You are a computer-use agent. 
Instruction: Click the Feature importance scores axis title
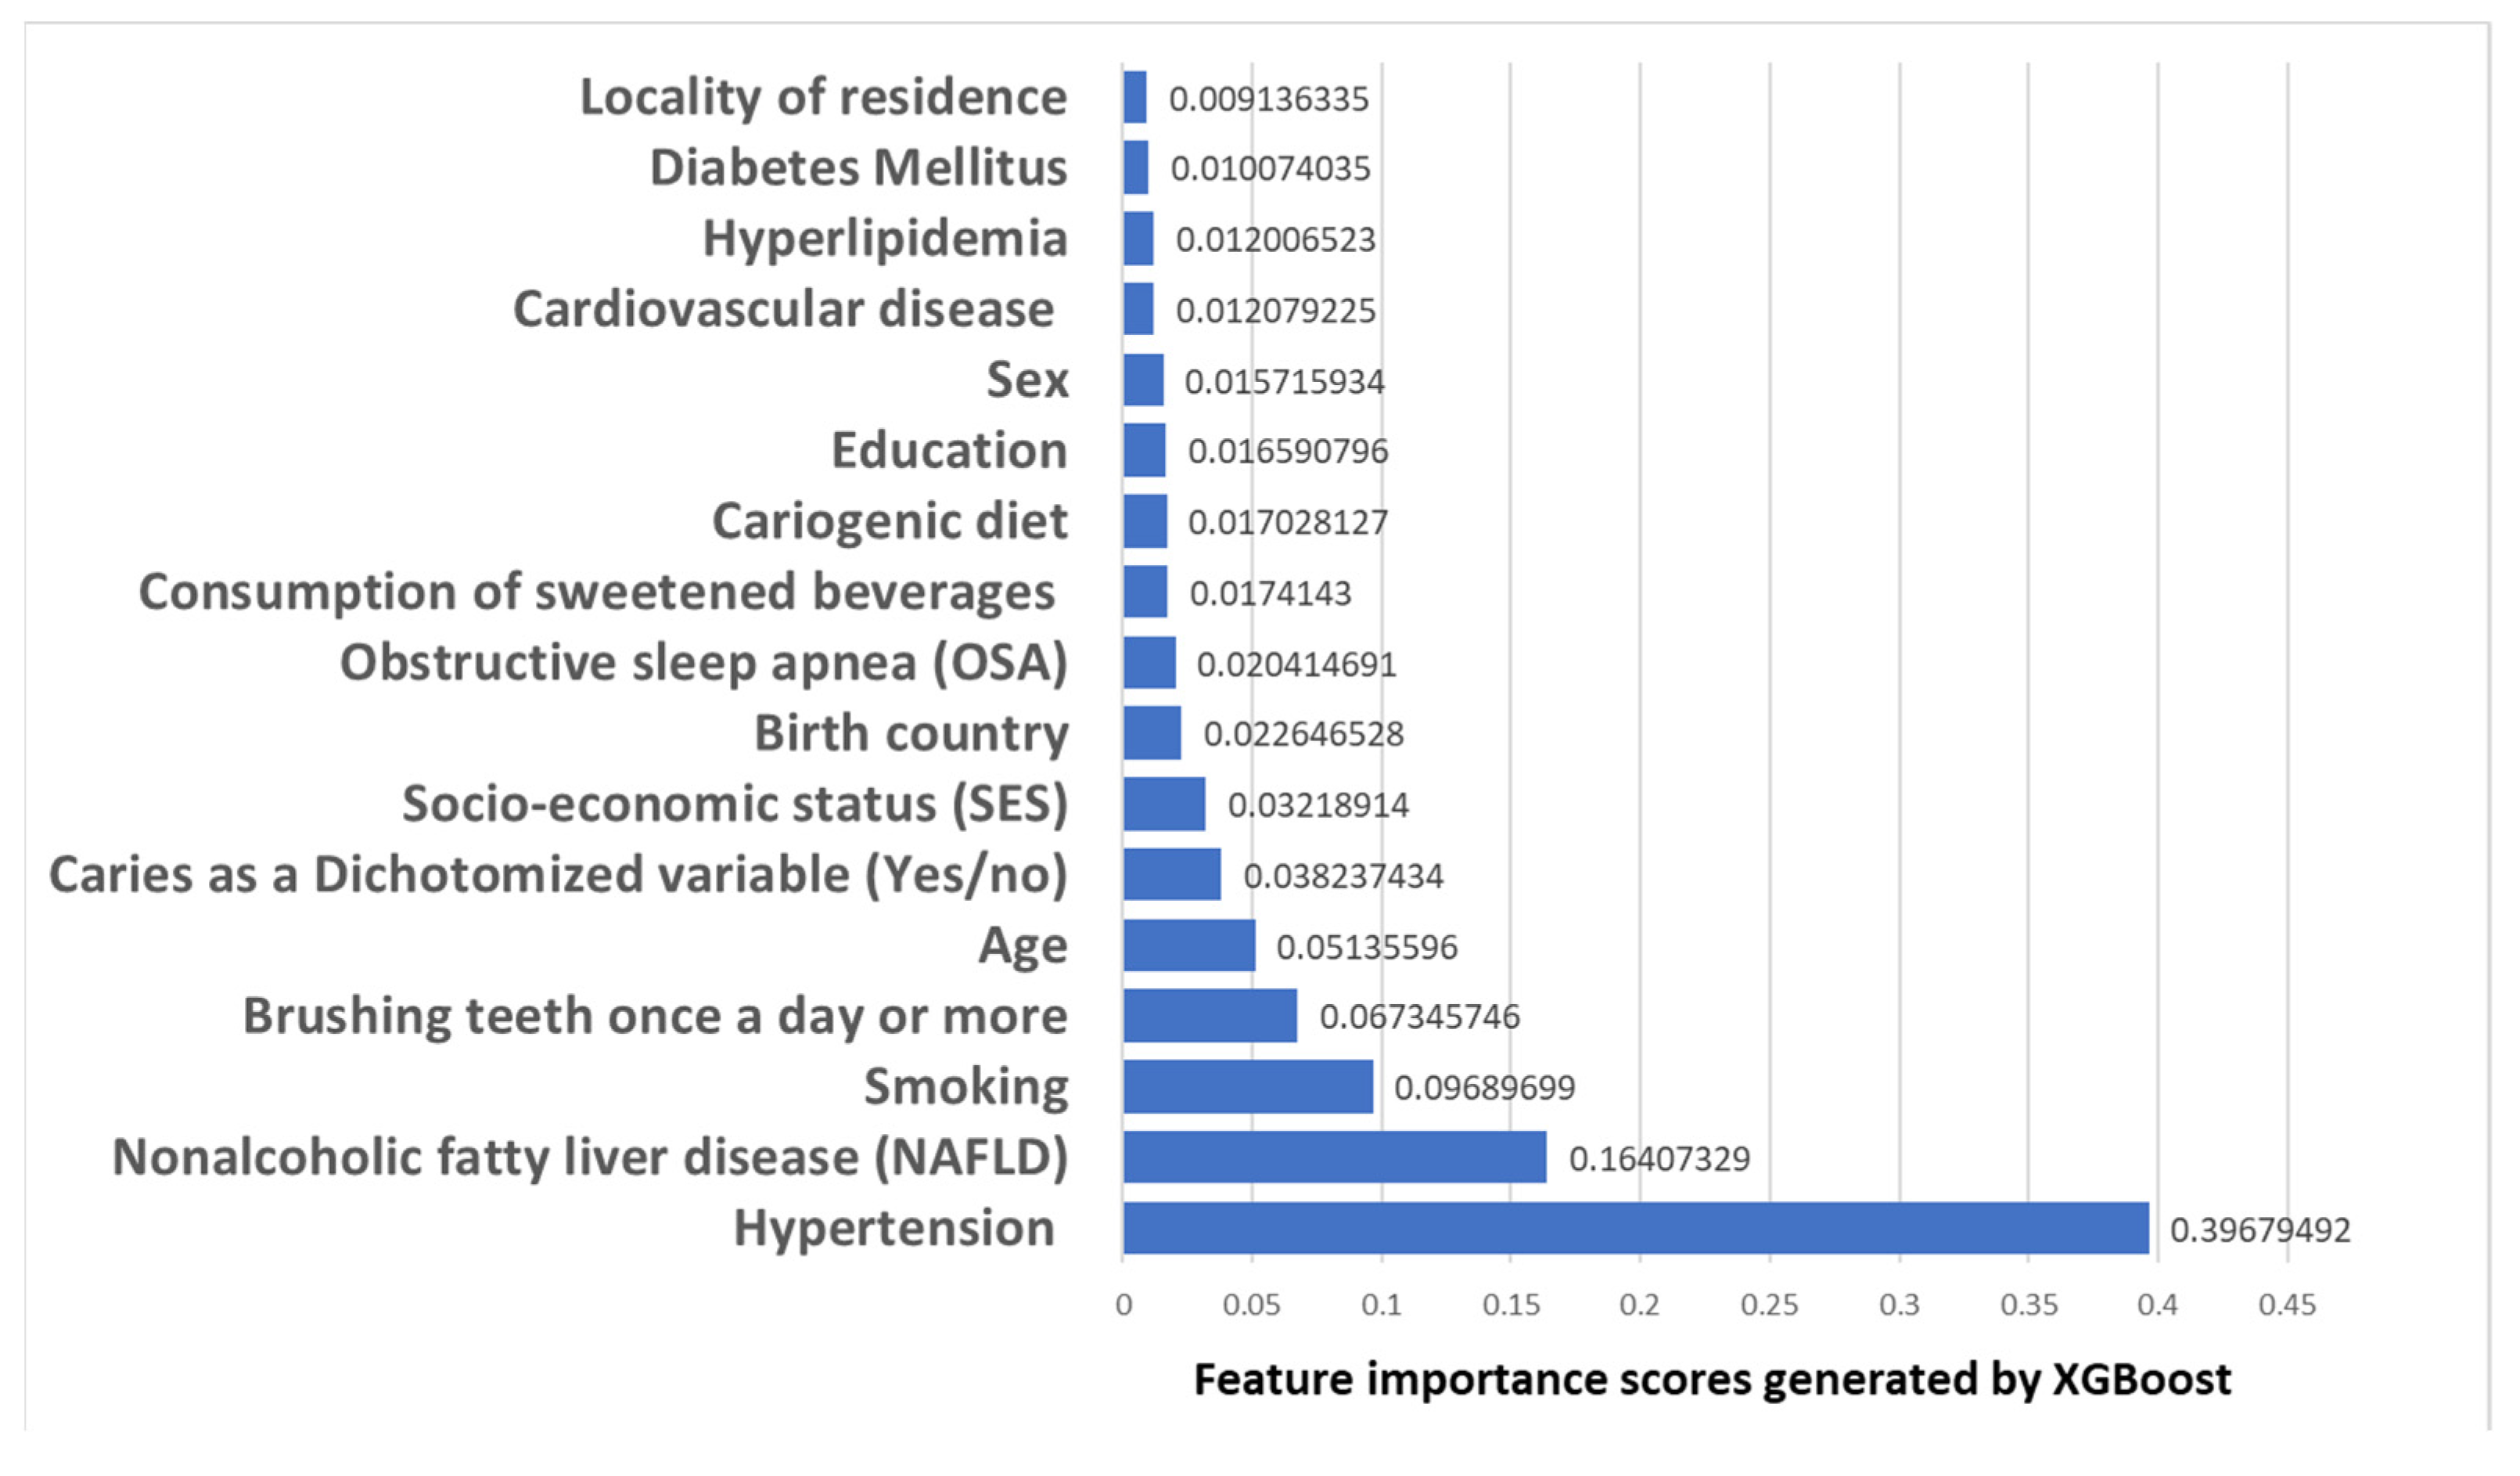coord(1712,1379)
